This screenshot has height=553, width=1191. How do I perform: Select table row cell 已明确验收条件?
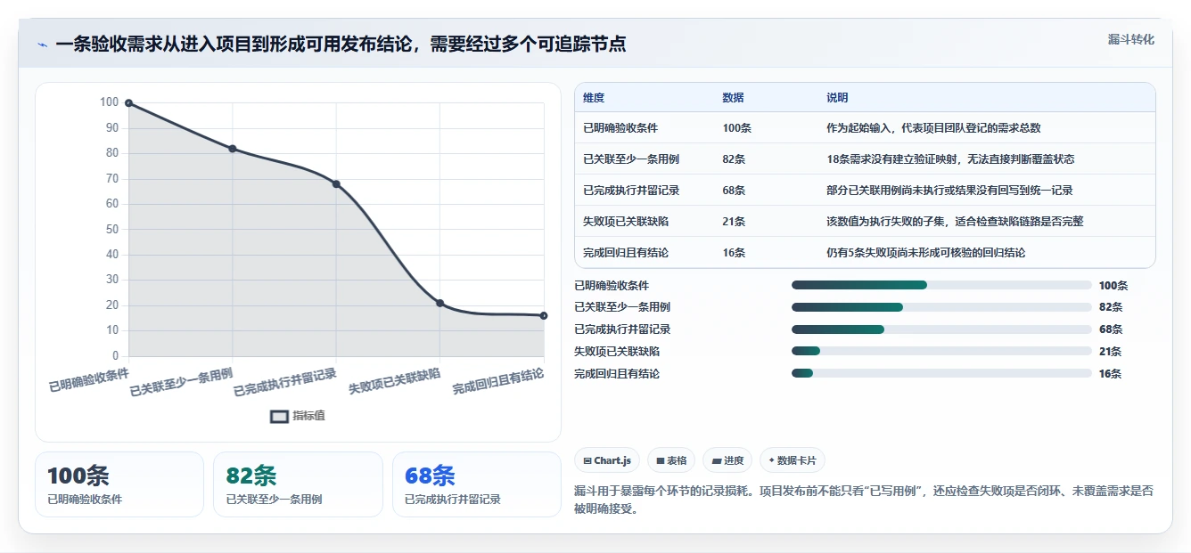pyautogui.click(x=620, y=128)
